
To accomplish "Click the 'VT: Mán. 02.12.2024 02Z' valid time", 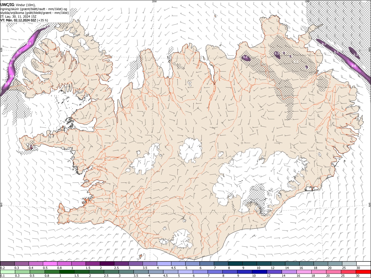I will (x=18, y=20).
